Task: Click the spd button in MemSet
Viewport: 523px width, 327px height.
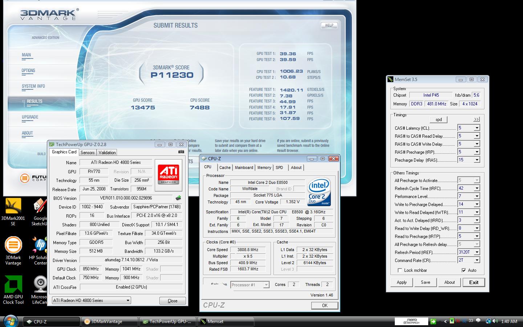Action: click(x=439, y=120)
